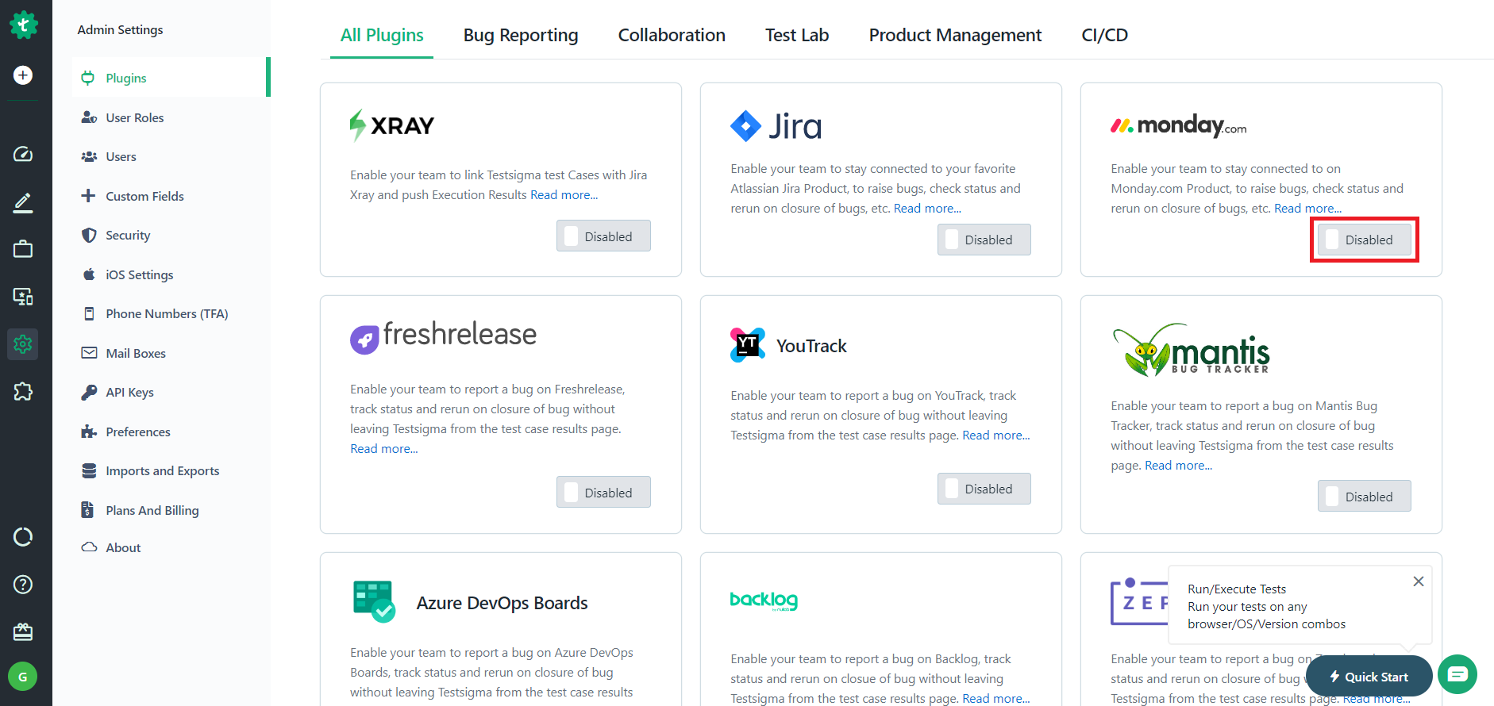Open the dashboard gauge icon
Screen dimensions: 1494x706
(x=23, y=154)
